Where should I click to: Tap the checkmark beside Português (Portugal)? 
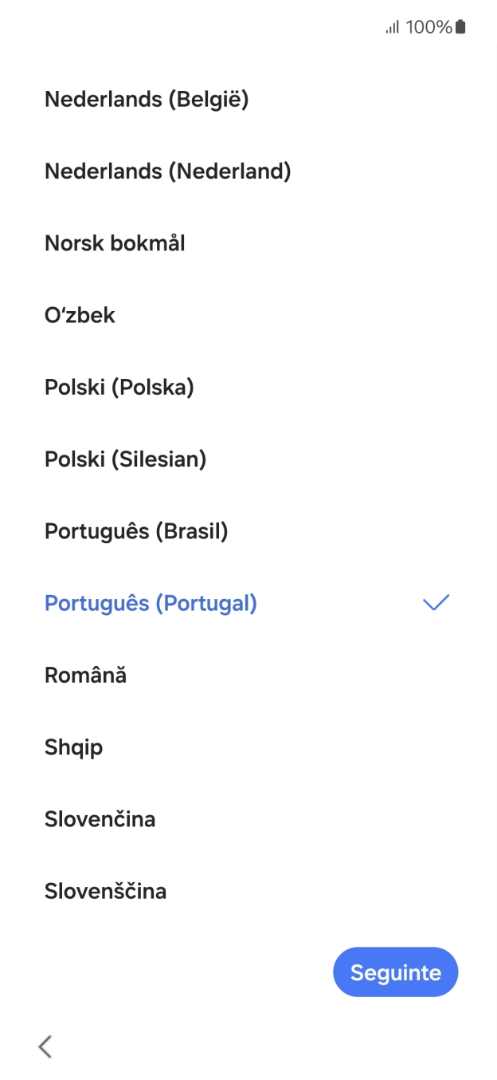pyautogui.click(x=436, y=603)
